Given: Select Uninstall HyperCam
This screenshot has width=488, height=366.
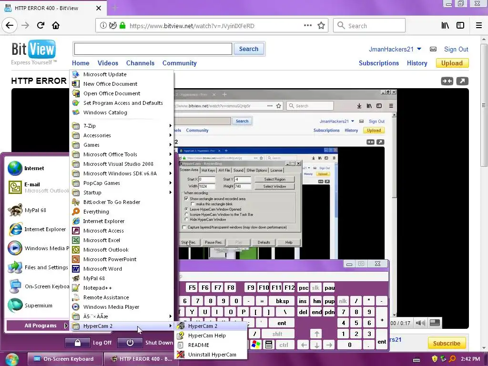Looking at the screenshot, I should (211, 355).
